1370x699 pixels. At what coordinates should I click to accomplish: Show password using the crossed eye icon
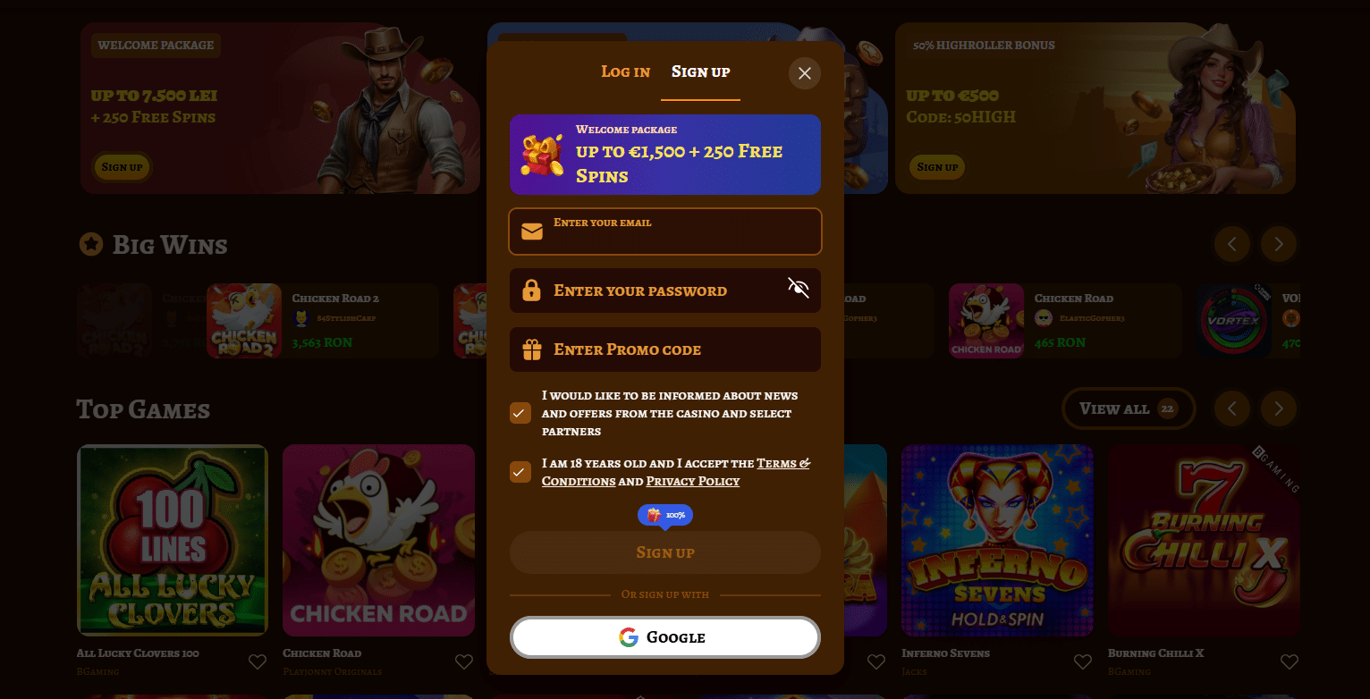pyautogui.click(x=798, y=287)
